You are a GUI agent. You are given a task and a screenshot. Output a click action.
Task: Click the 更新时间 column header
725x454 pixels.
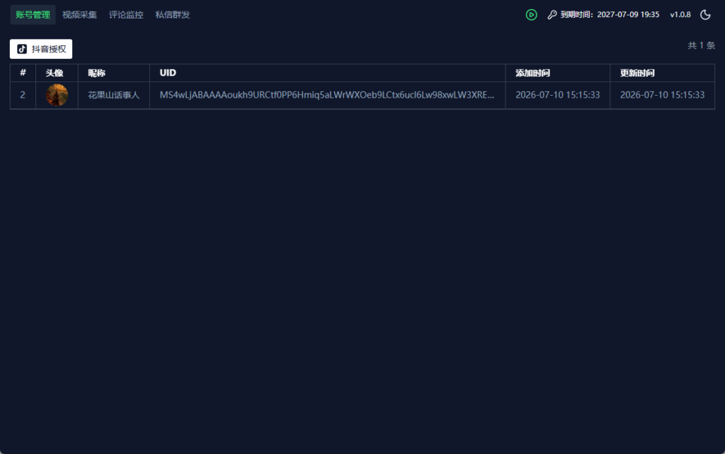(x=637, y=73)
